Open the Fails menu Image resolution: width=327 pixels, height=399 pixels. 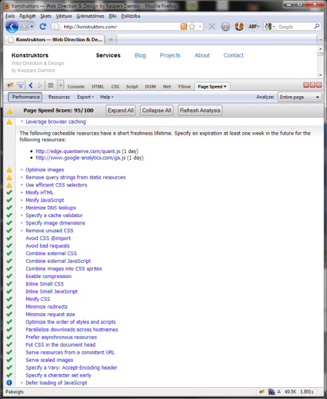coord(10,16)
